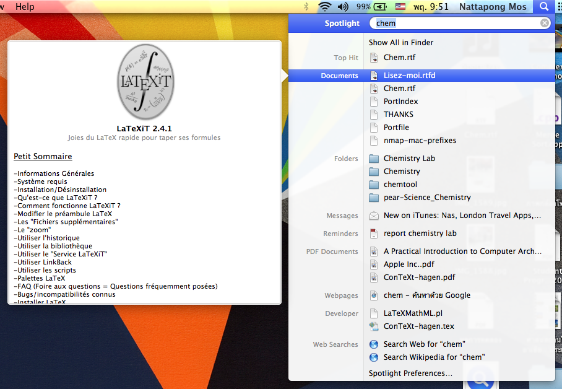Viewport: 562px width, 389px height.
Task: Click the LaTeXiT logo in preview
Action: point(145,82)
